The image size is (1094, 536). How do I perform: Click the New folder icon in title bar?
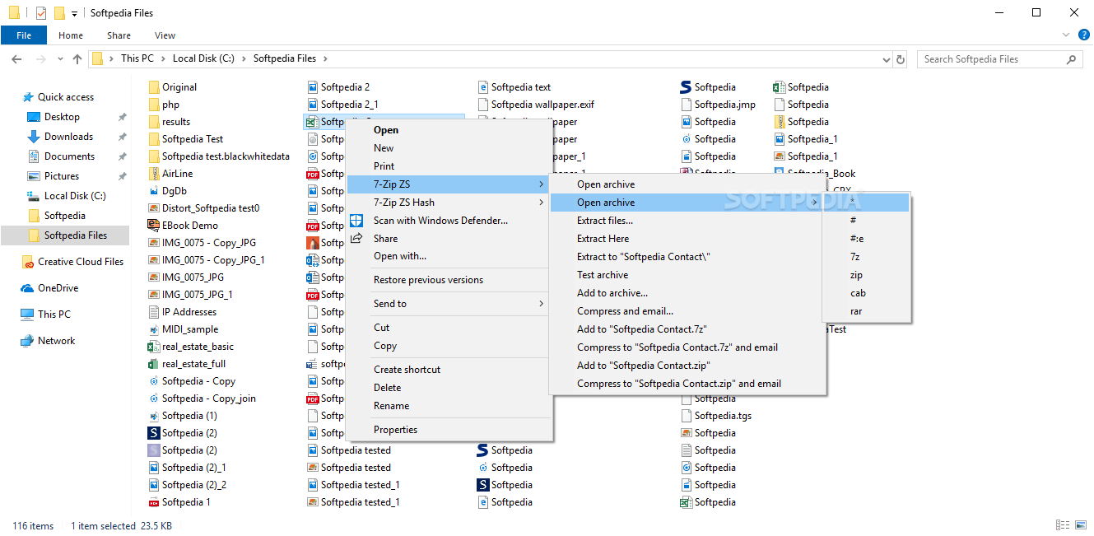pyautogui.click(x=59, y=13)
